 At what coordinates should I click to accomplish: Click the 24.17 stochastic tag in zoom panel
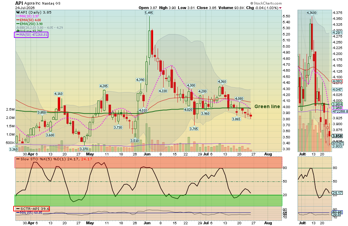click(337, 193)
